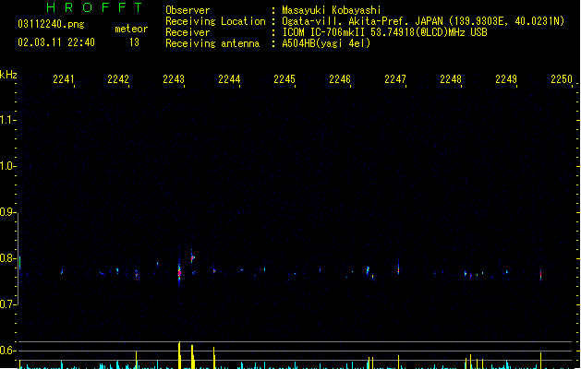The height and width of the screenshot is (369, 581).
Task: Click the 0.9 kHz axis label
Action: click(x=7, y=212)
